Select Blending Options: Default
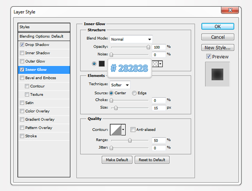The image size is (252, 191). 44,36
